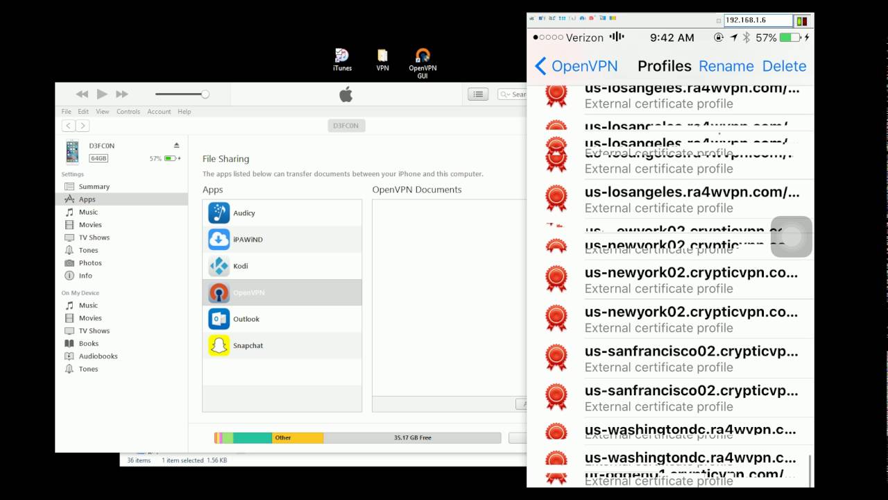
Task: Click the D3FC0N device button
Action: (x=346, y=126)
